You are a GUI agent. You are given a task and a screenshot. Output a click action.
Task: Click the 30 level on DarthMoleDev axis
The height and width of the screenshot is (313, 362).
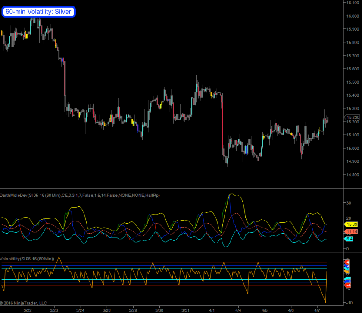pos(349,202)
